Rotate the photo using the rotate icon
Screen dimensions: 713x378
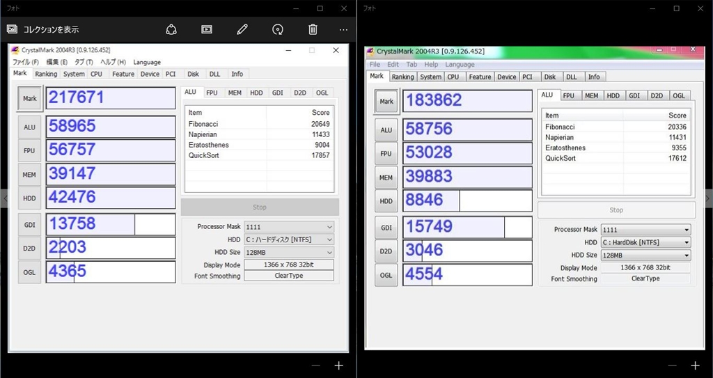click(x=278, y=29)
